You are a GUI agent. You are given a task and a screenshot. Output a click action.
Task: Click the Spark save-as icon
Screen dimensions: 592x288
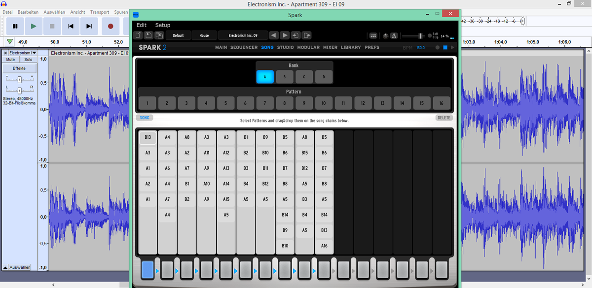click(159, 35)
